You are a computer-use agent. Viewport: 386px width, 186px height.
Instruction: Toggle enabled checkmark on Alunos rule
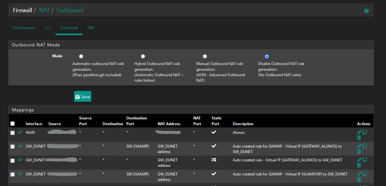click(20, 132)
